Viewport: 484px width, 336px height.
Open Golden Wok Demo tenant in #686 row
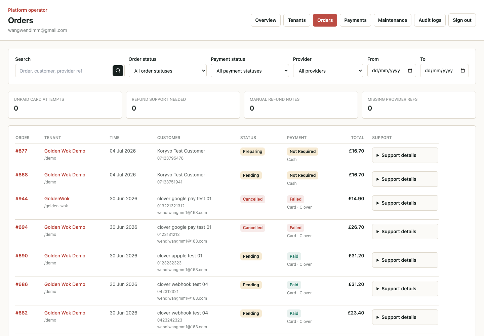coord(65,284)
